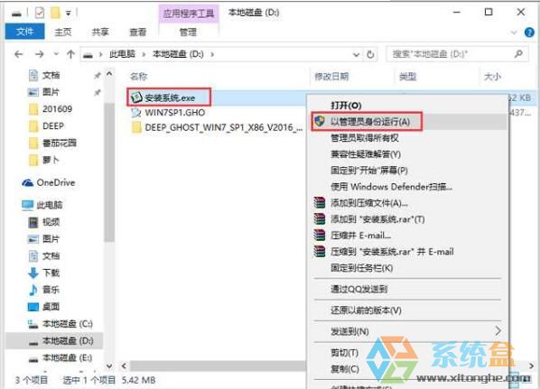Expand the address bar history dropdown
The image size is (540, 389).
356,54
